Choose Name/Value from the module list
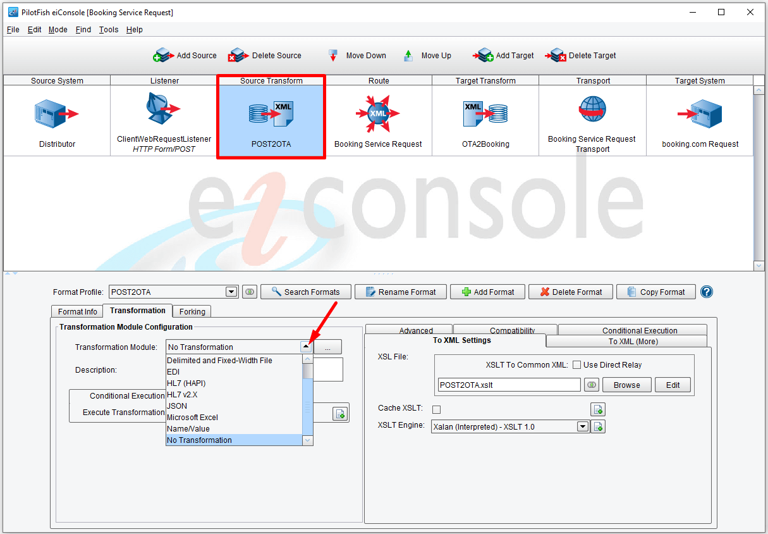 point(235,429)
